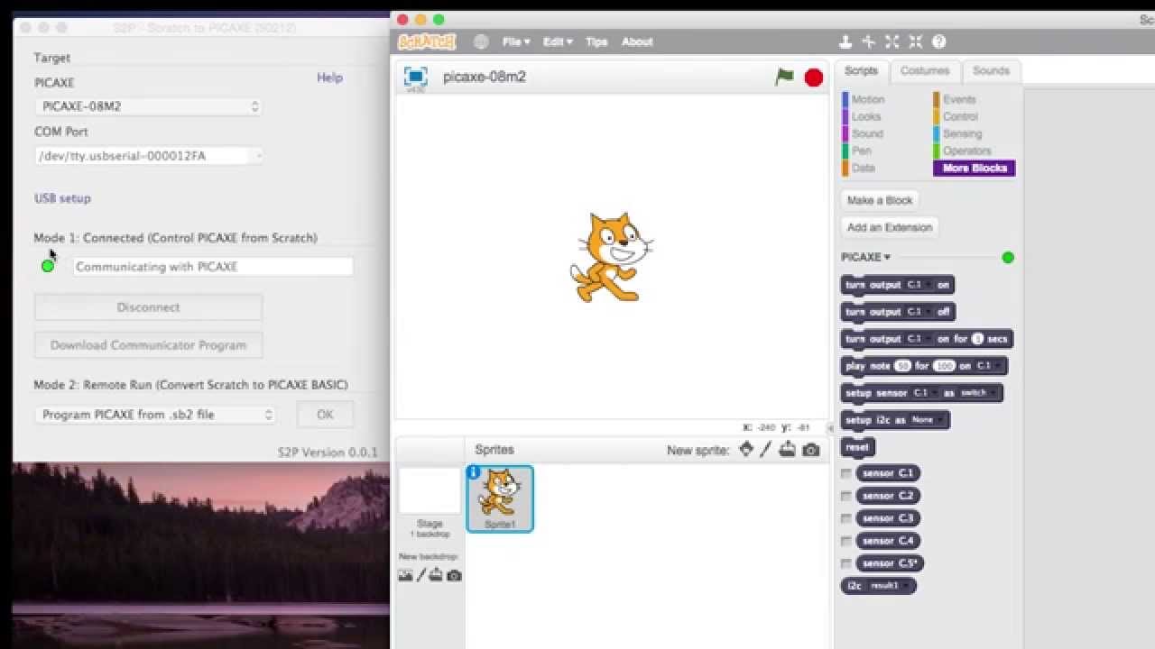Image resolution: width=1155 pixels, height=649 pixels.
Task: Select the Sensing block category
Action: coord(958,133)
